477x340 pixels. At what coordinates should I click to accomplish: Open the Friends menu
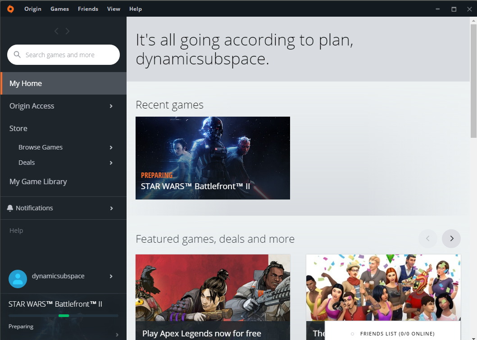(88, 9)
